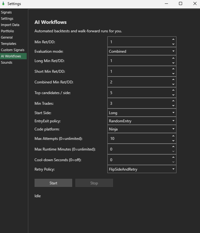Increase Min Ret/DD value with up arrow
The image size is (200, 233).
click(173, 40)
